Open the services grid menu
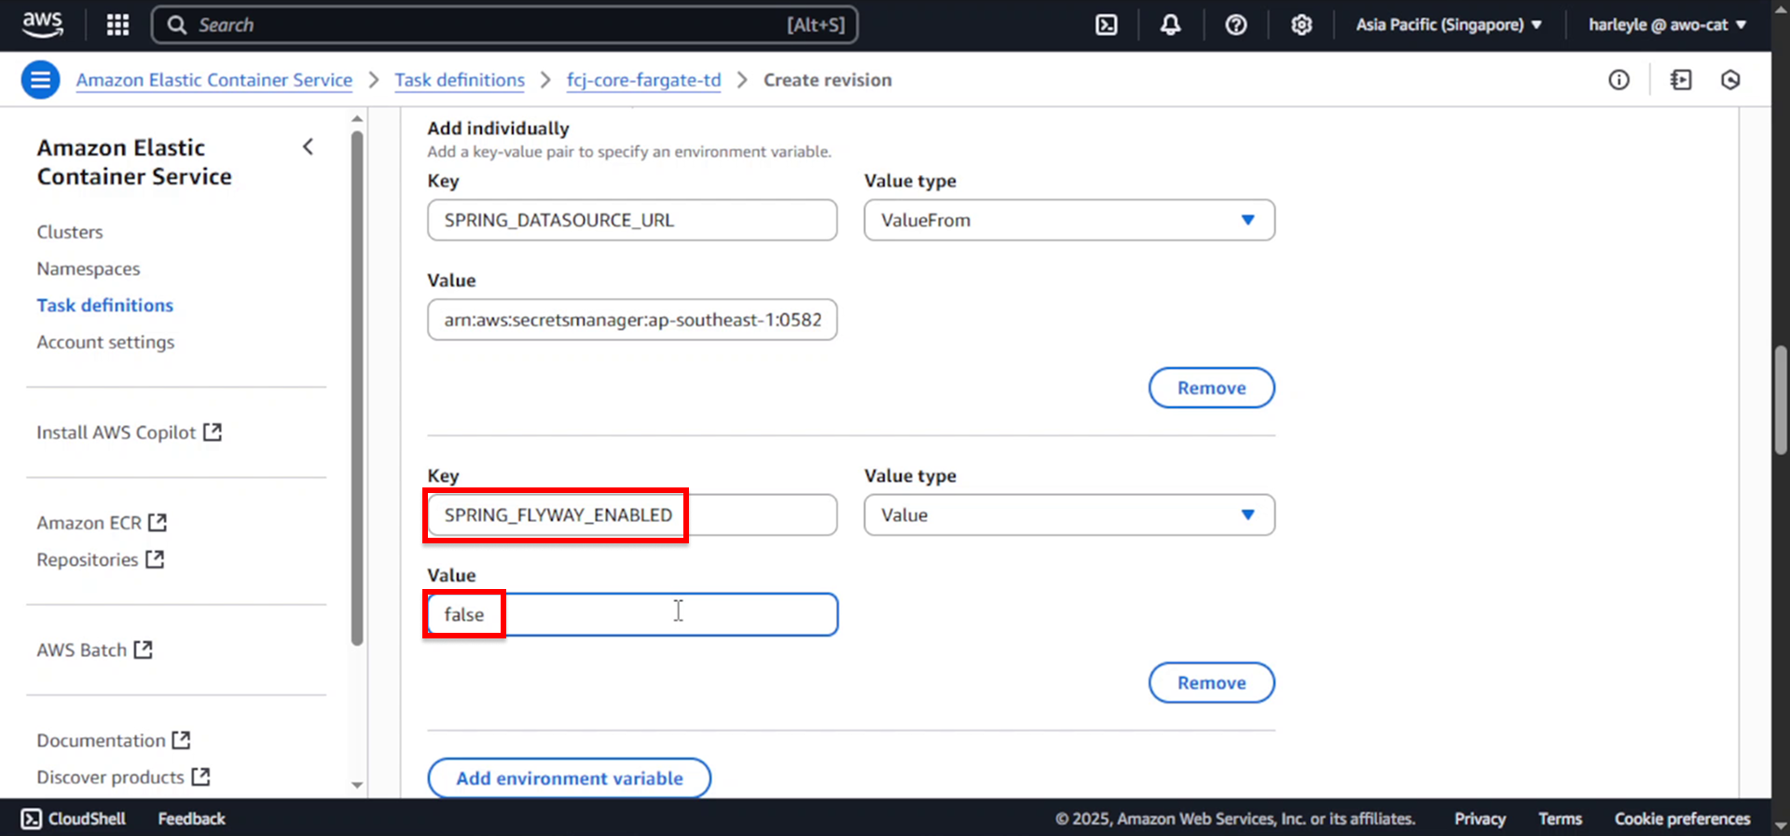Image resolution: width=1790 pixels, height=836 pixels. coord(117,25)
